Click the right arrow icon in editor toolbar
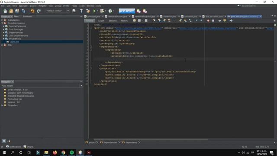This screenshot has width=277, height=156. [231, 21]
